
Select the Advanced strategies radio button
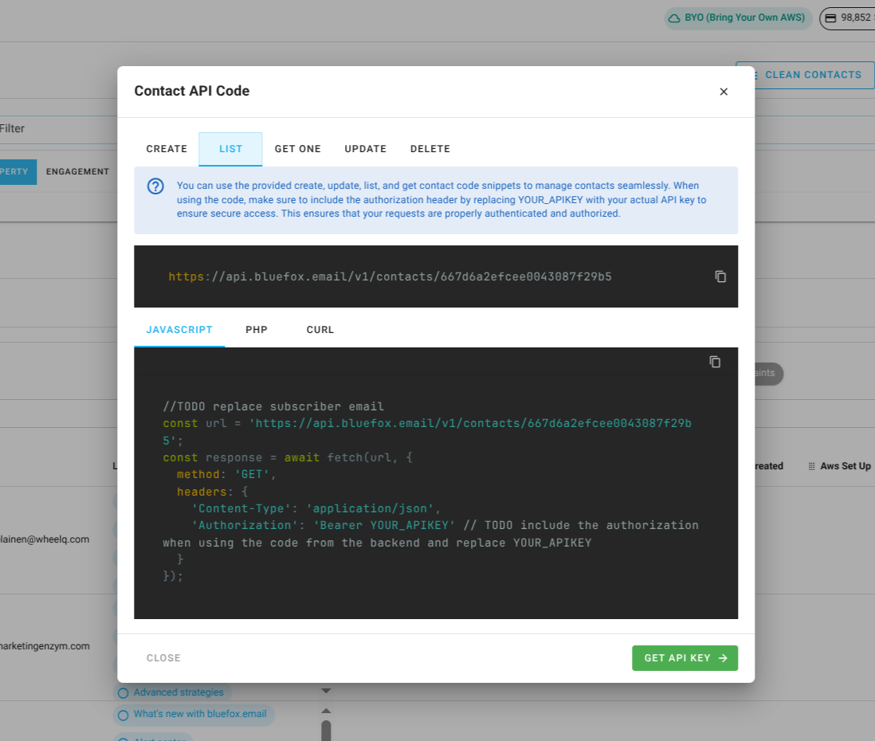click(x=122, y=692)
